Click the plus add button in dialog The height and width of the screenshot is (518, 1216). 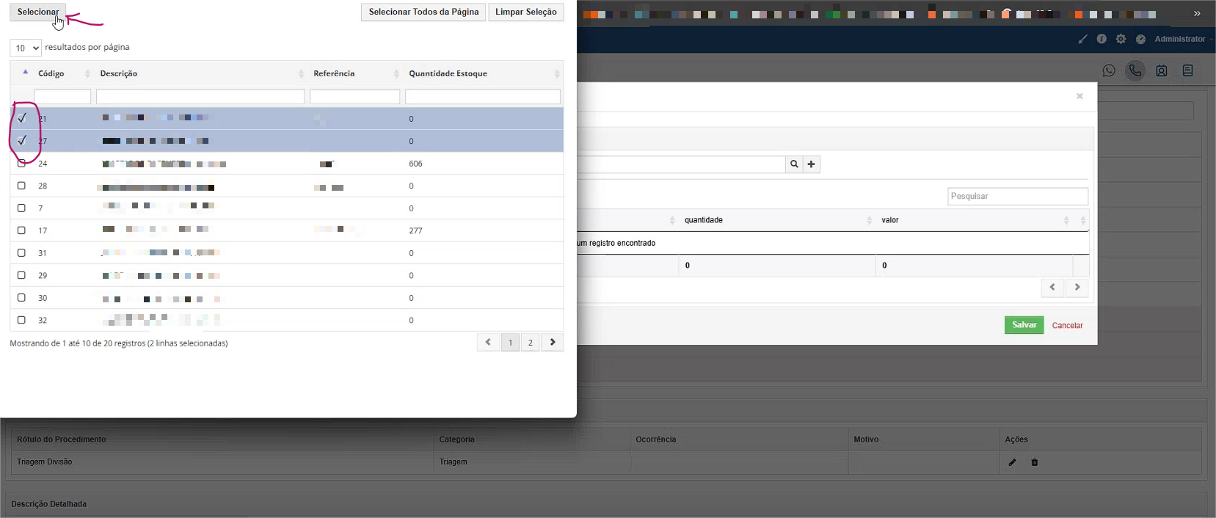click(x=811, y=164)
